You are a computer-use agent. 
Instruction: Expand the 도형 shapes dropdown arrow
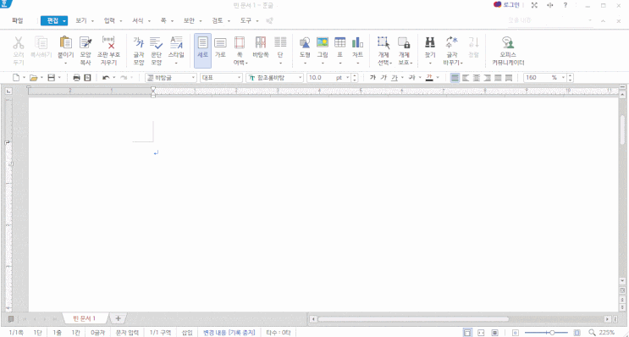305,63
